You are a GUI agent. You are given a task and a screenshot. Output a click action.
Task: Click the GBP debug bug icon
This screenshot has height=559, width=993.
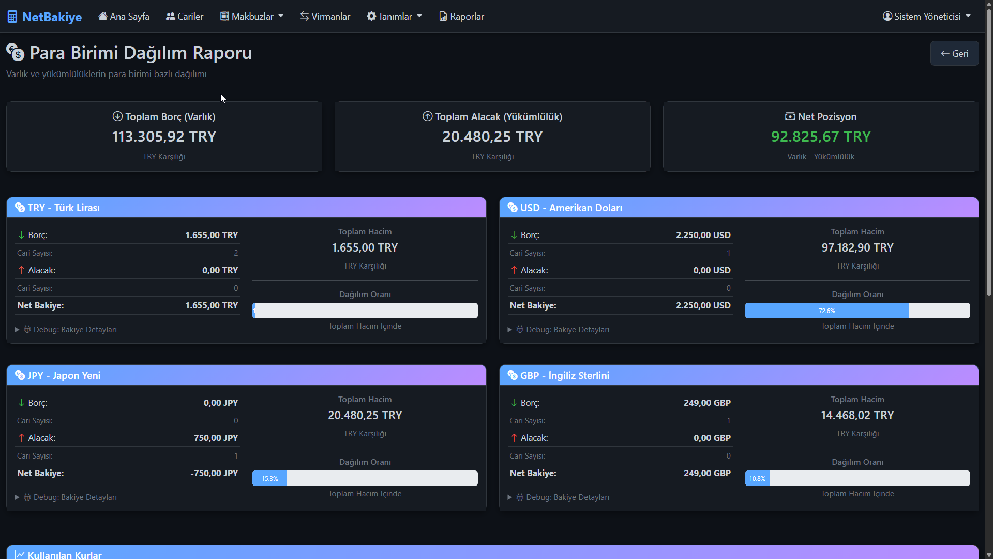(x=520, y=497)
